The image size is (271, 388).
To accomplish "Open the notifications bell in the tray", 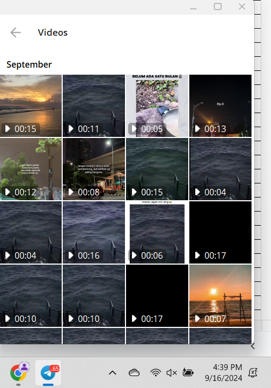I will (253, 373).
